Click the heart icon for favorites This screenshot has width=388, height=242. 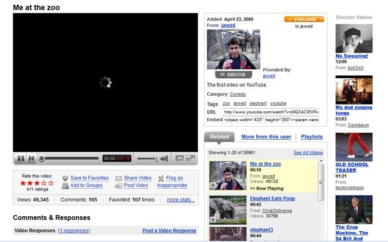(65, 178)
